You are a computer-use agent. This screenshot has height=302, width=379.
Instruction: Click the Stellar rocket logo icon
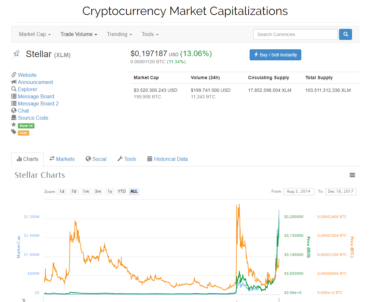pyautogui.click(x=16, y=54)
